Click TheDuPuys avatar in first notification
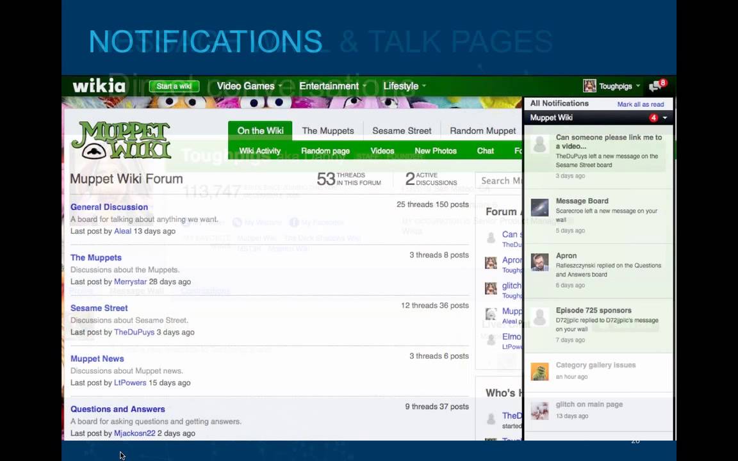The height and width of the screenshot is (461, 738). pyautogui.click(x=539, y=143)
